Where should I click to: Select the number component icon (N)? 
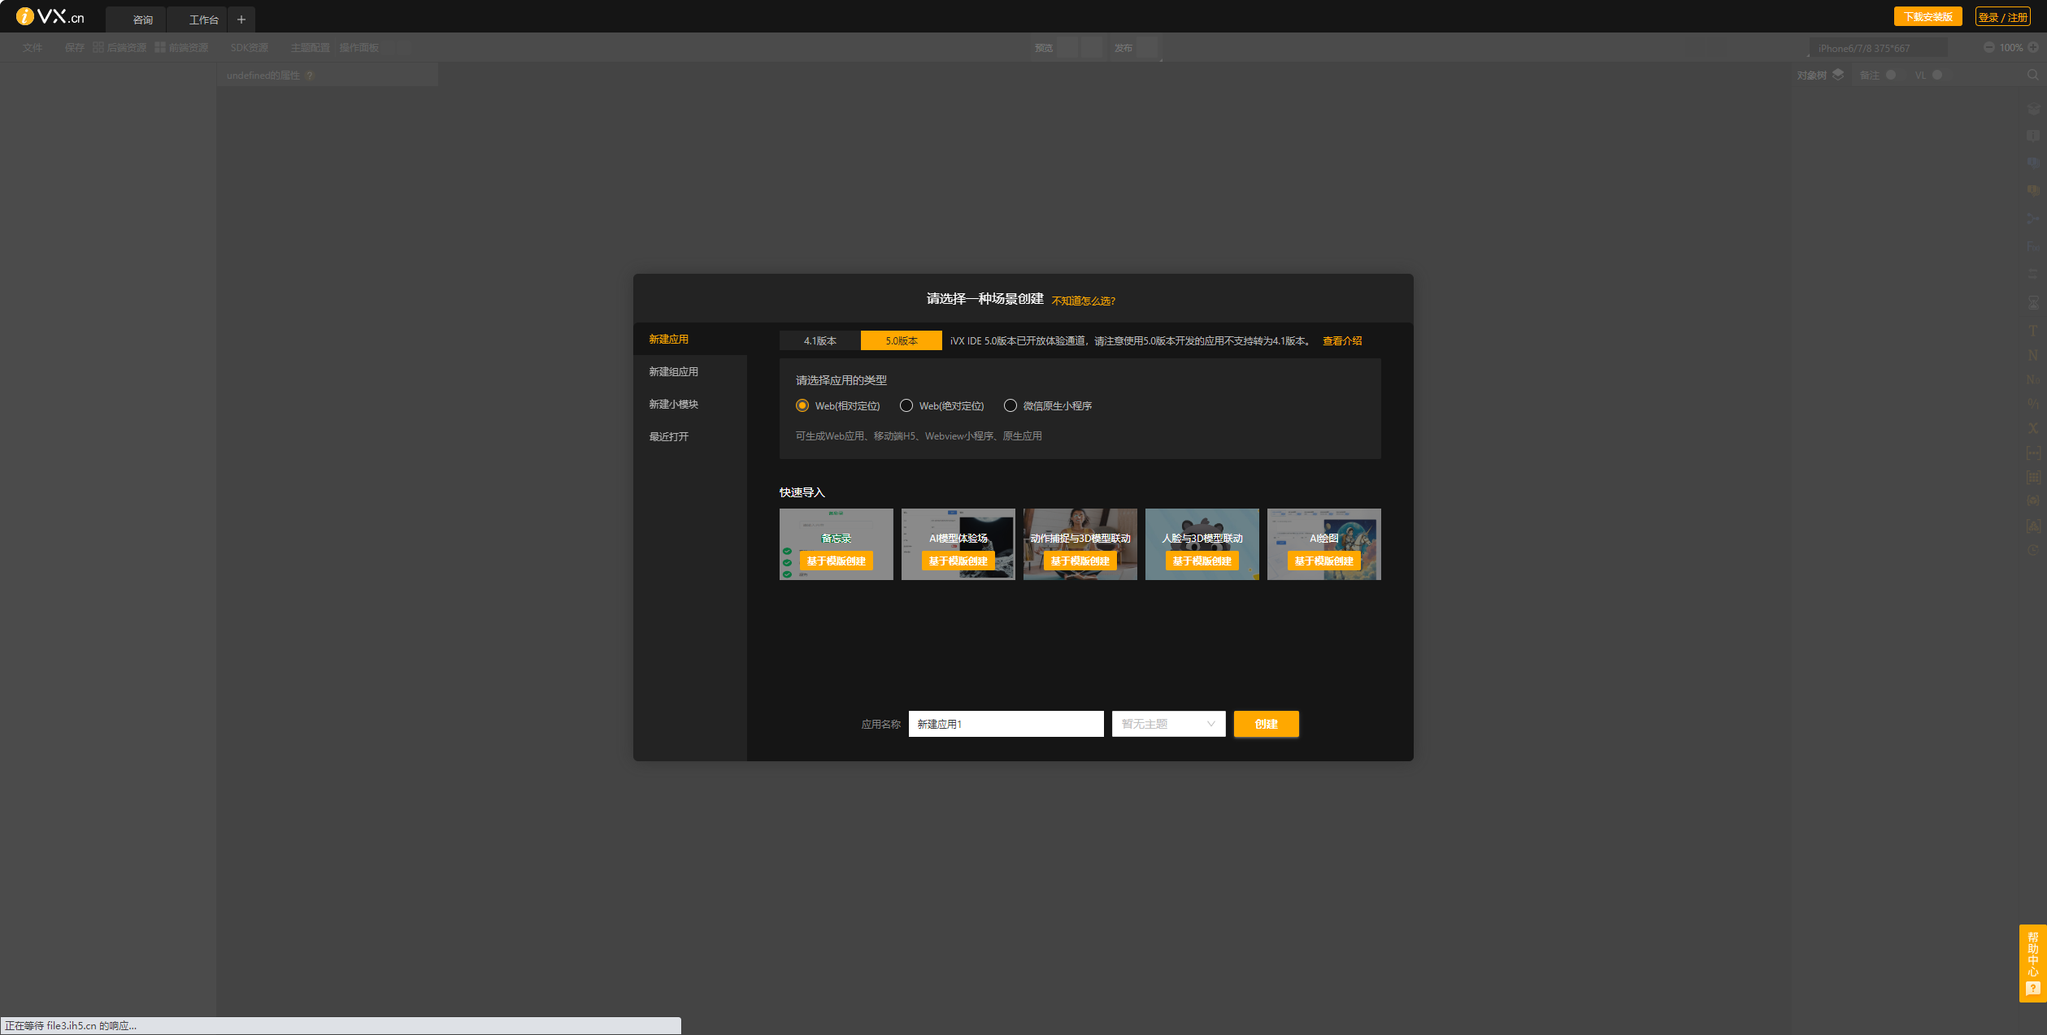(x=2033, y=356)
